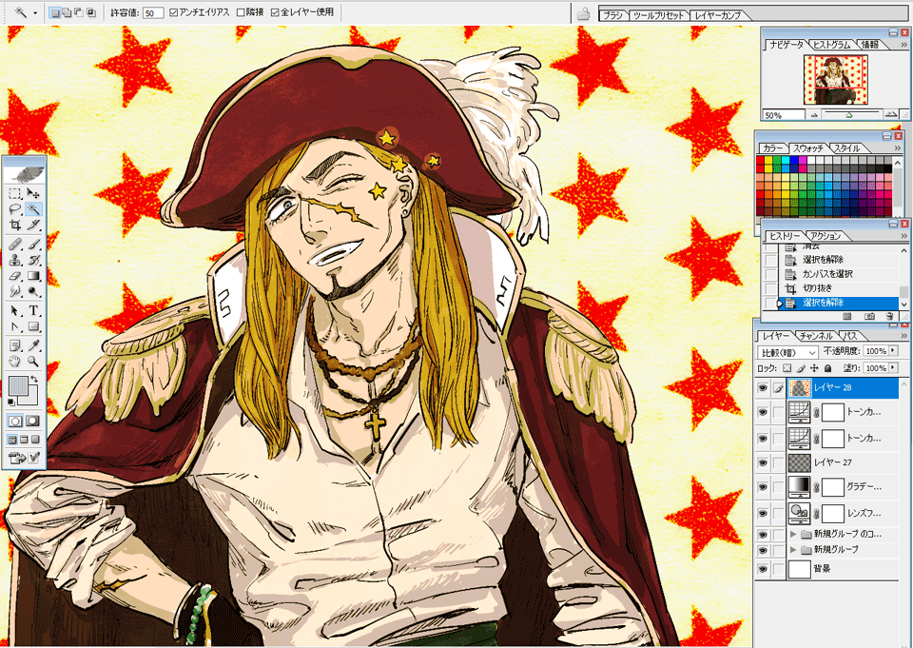Click the Navigator preview thumbnail
913x648 pixels.
(x=836, y=81)
